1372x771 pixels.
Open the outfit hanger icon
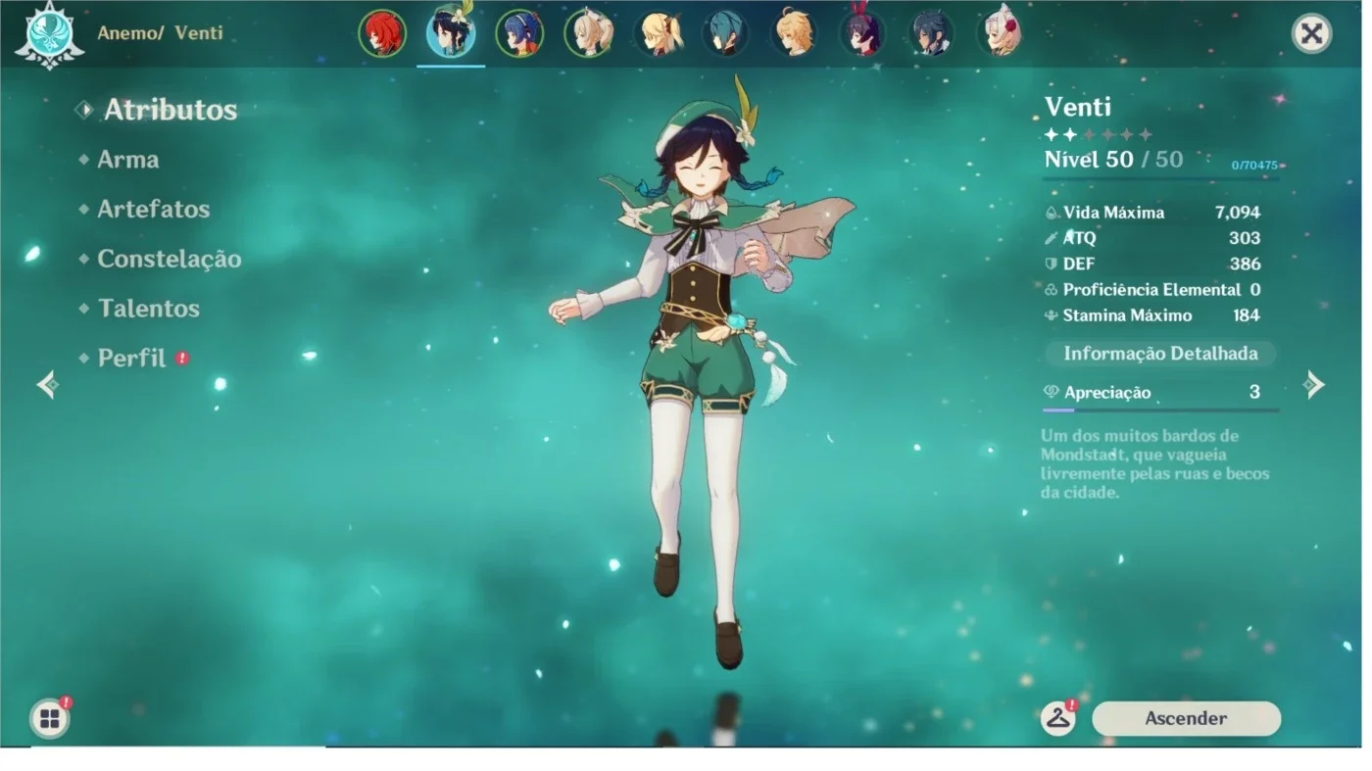[x=1058, y=718]
